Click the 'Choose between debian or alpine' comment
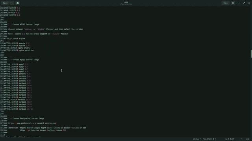 (44, 29)
